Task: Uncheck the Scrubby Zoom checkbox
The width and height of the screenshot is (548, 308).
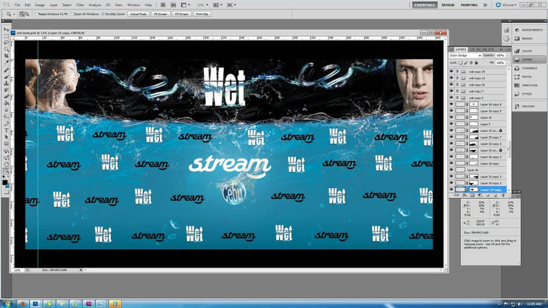Action: coord(103,14)
